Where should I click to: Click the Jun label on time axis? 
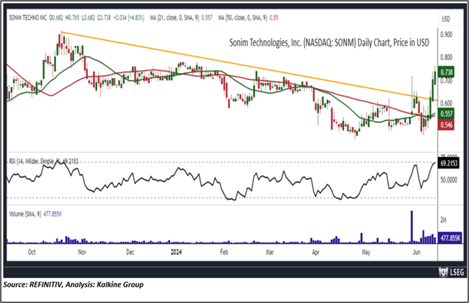(x=416, y=252)
